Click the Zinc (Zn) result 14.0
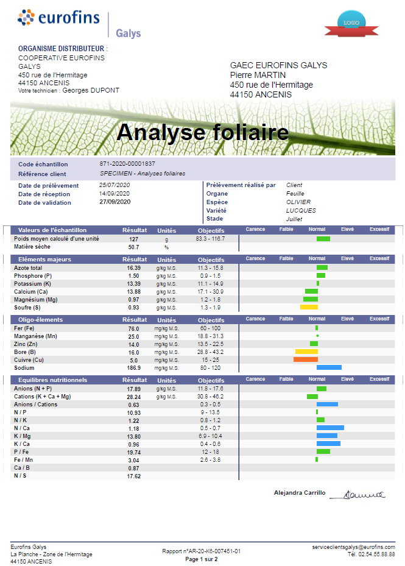This screenshot has height=566, width=405. (133, 344)
